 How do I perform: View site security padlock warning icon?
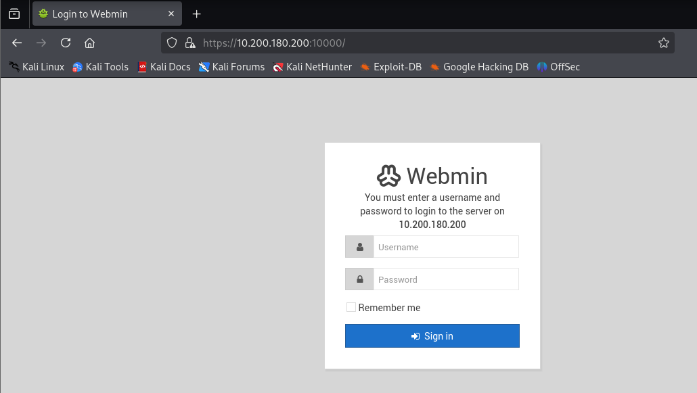click(x=189, y=43)
